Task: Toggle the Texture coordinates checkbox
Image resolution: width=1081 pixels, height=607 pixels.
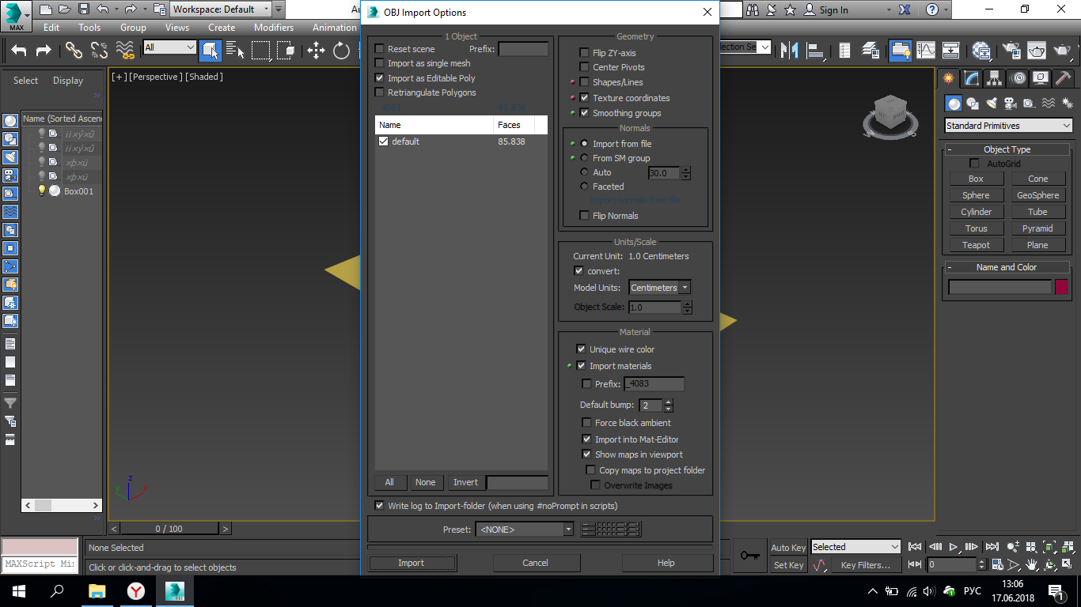Action: tap(585, 98)
